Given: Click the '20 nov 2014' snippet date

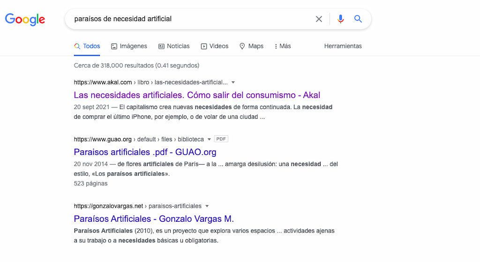Looking at the screenshot, I should [90, 164].
